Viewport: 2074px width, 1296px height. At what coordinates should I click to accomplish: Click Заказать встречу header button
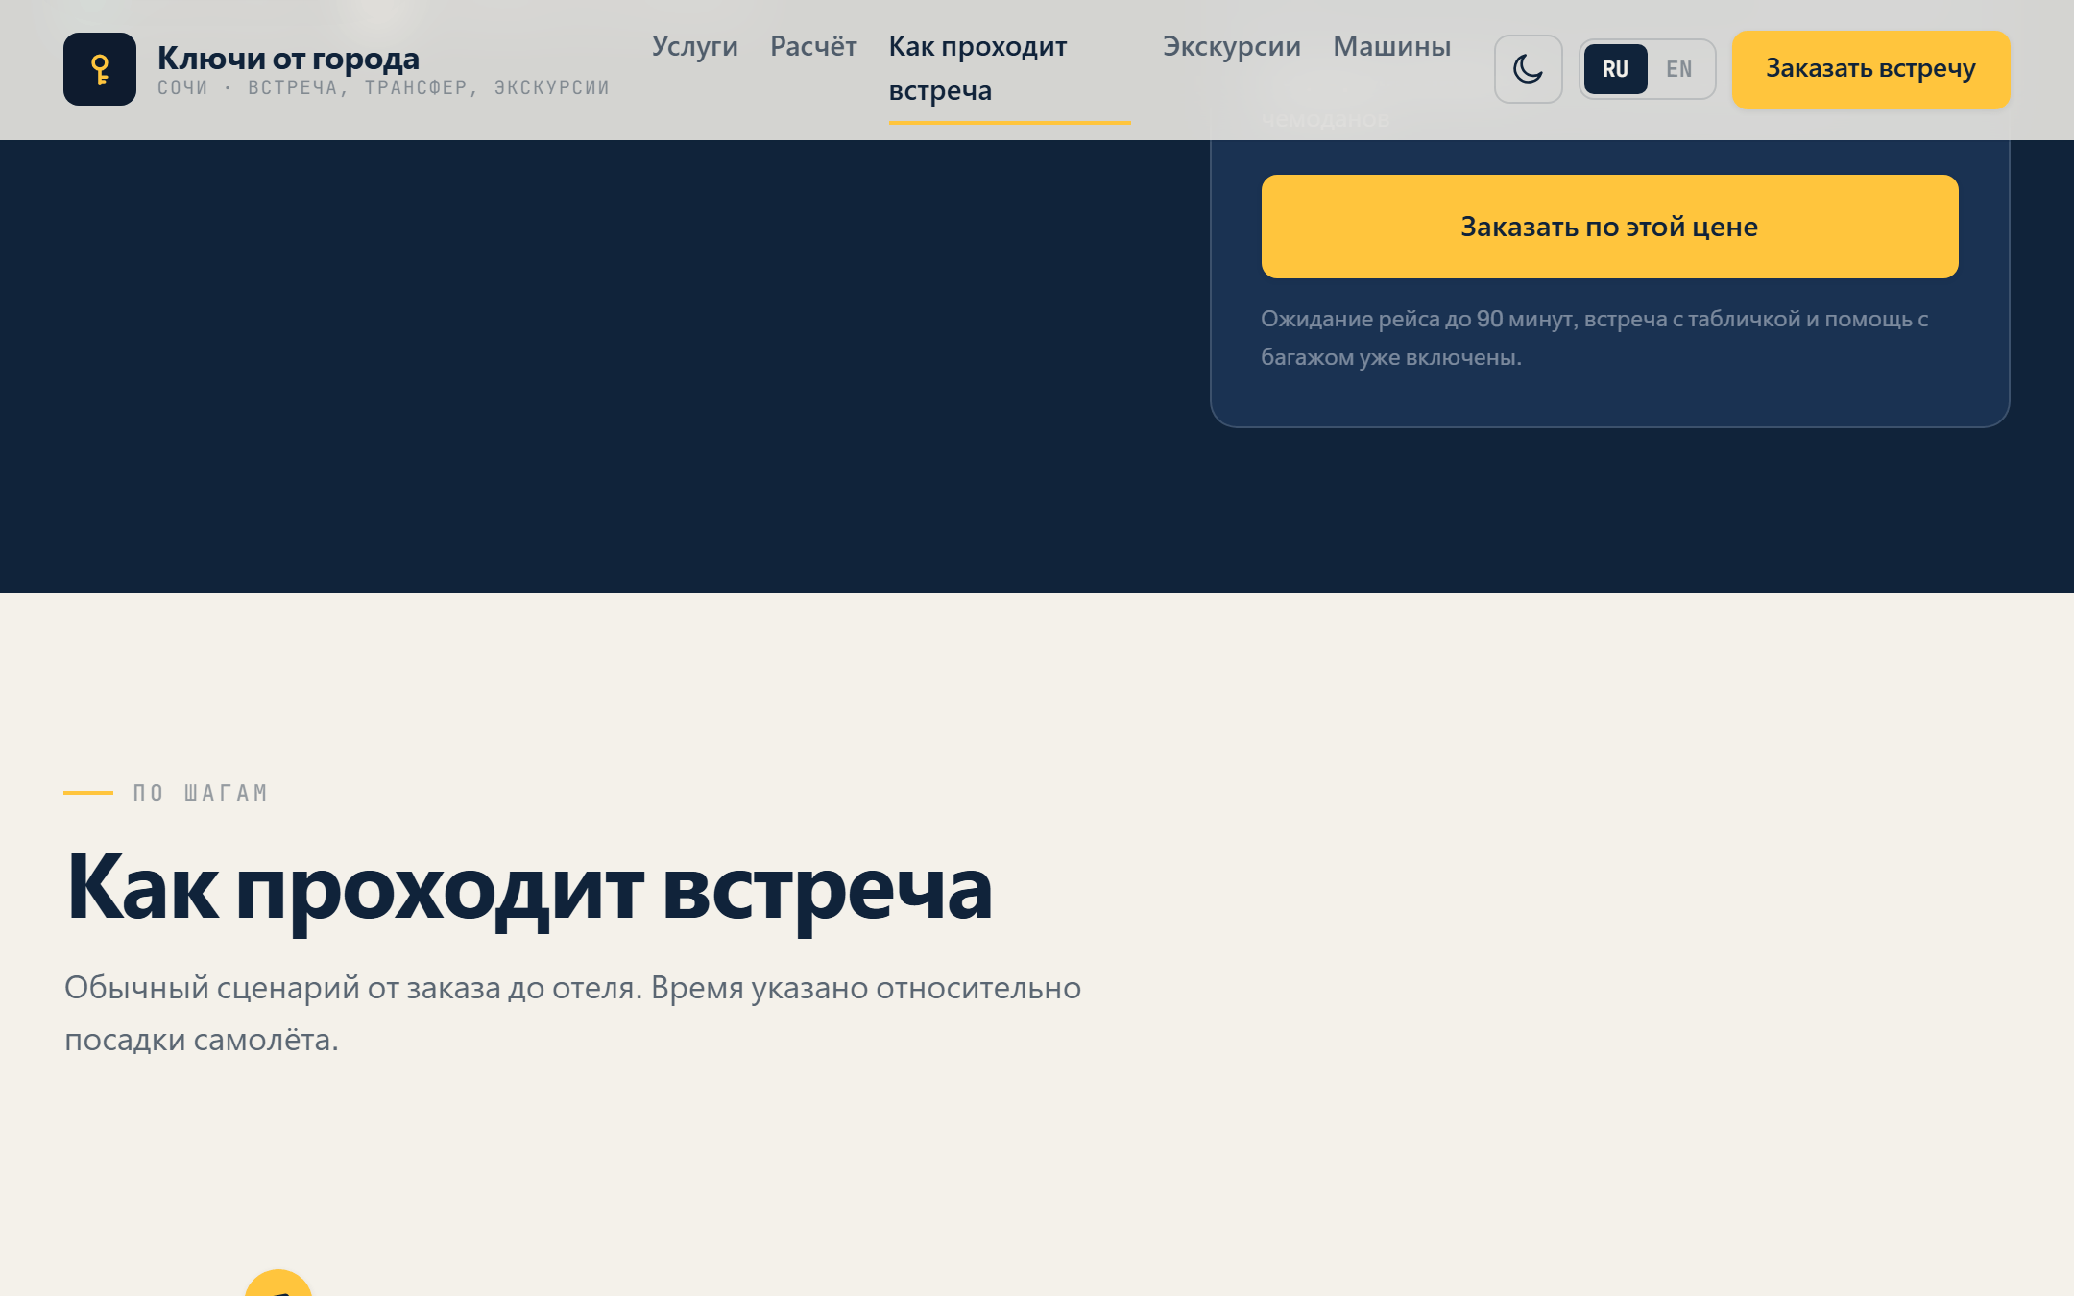(1870, 69)
